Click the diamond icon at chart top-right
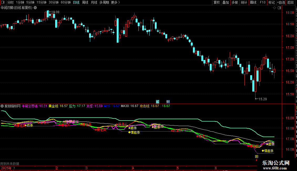This screenshot has width=297, height=171. pos(274,8)
